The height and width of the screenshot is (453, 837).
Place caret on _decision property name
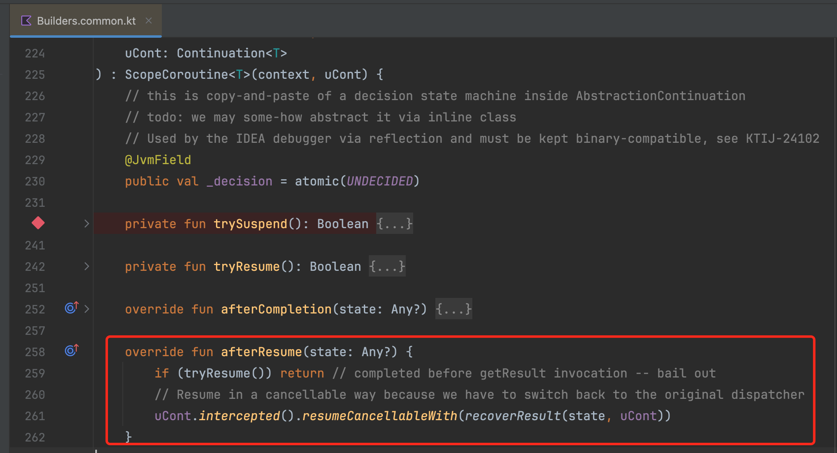(x=239, y=181)
